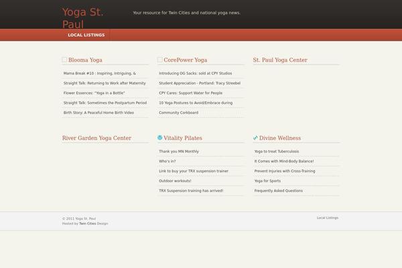Image resolution: width=402 pixels, height=268 pixels.
Task: Open the 'Yoga for Sports' post
Action: (x=267, y=181)
